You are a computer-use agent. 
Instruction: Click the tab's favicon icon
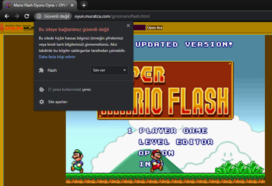point(9,5)
